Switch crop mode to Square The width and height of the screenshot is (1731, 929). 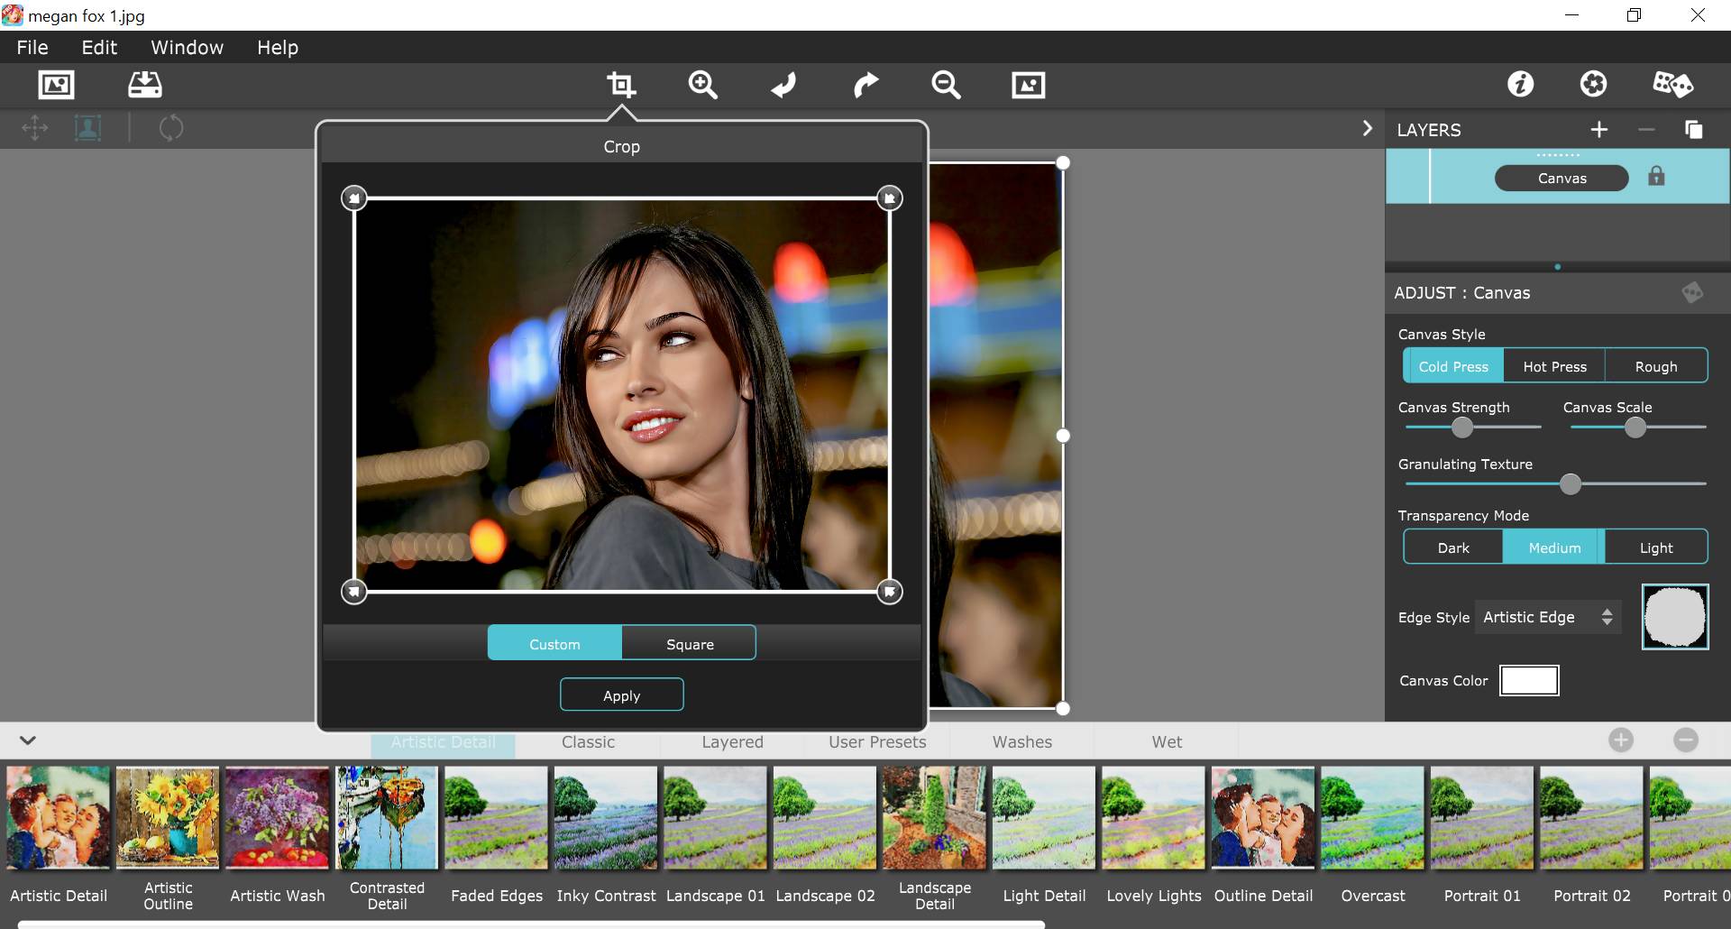point(689,644)
